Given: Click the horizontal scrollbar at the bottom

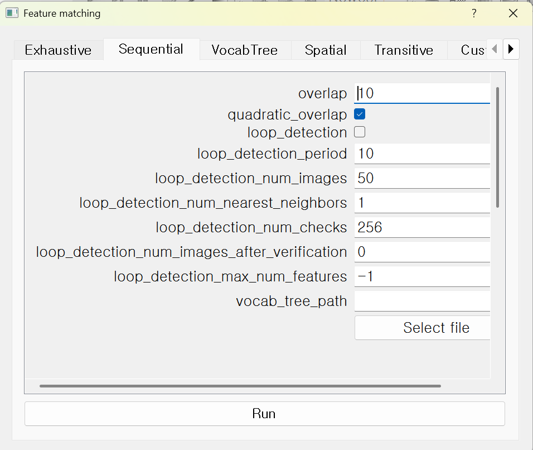Looking at the screenshot, I should tap(240, 385).
